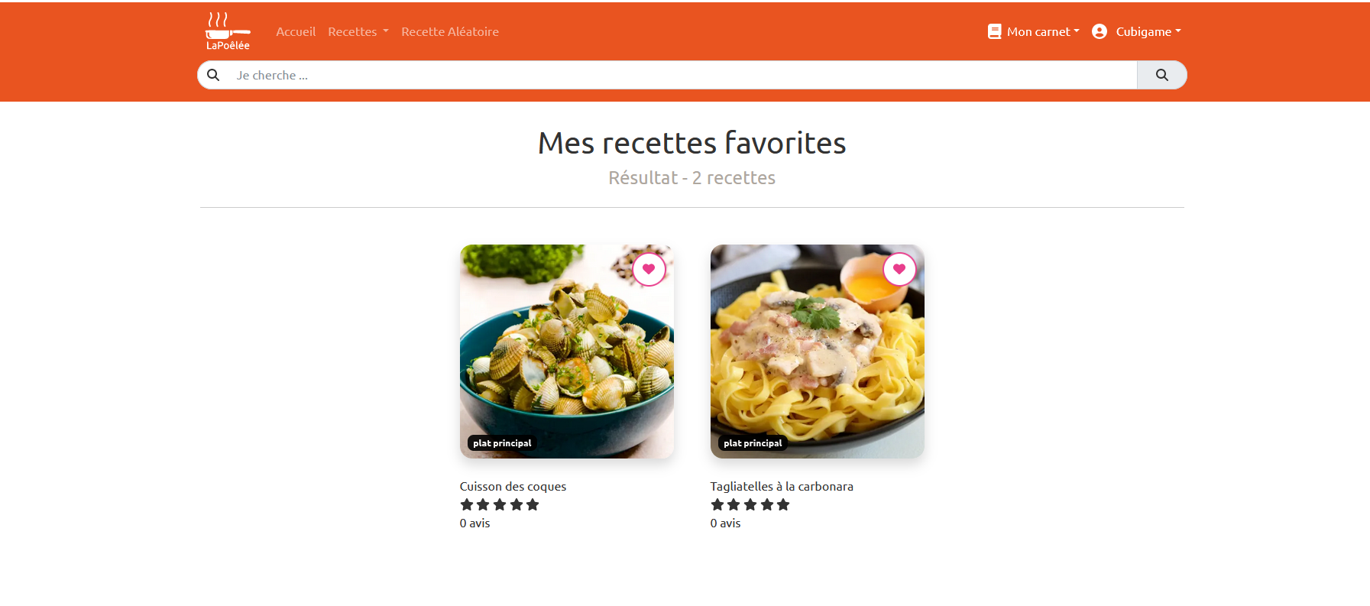Open the Cuisson des coques recipe title

point(513,486)
